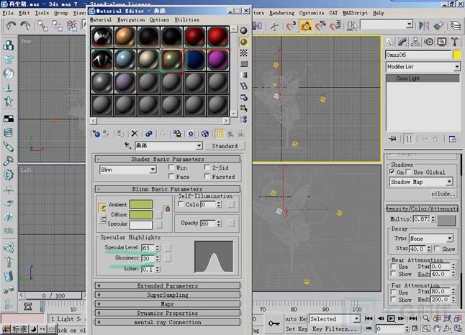Toggle Backlight icon in Material Editor
Image resolution: width=465 pixels, height=335 pixels.
[x=243, y=42]
